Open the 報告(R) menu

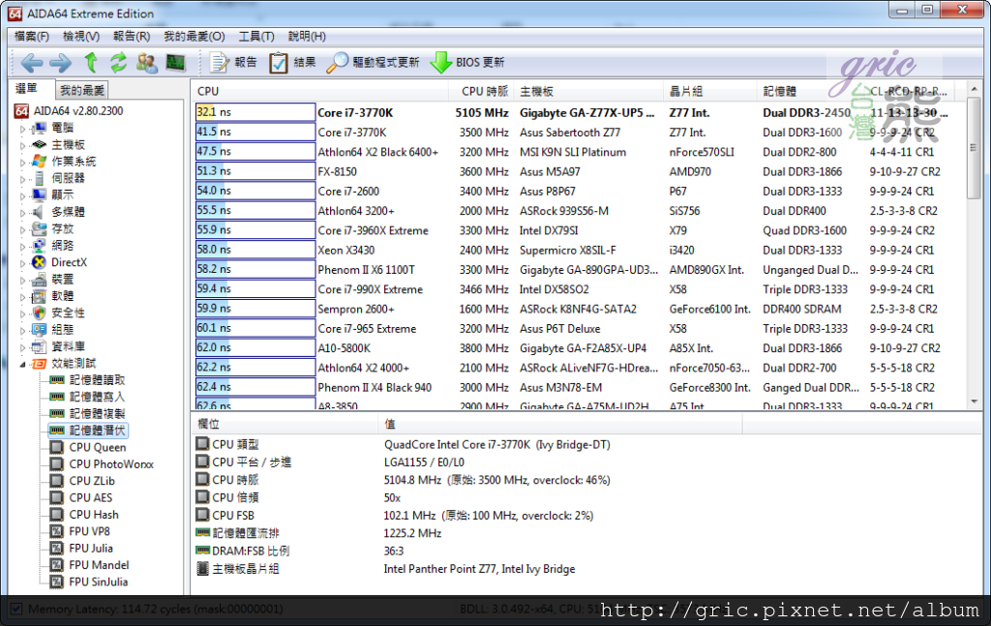click(x=132, y=37)
